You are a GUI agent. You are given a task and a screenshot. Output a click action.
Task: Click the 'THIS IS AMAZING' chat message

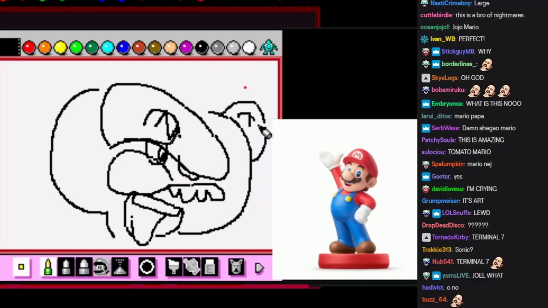(481, 140)
